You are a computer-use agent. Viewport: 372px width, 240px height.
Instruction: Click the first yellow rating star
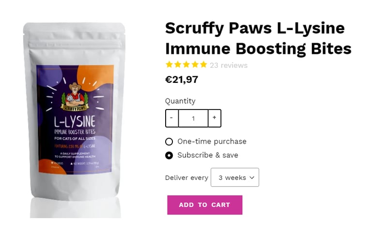[169, 64]
